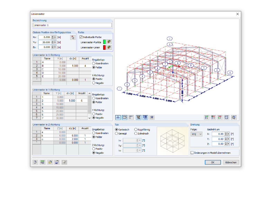Click the Abbrechen button
This screenshot has width=263, height=197.
pos(231,162)
